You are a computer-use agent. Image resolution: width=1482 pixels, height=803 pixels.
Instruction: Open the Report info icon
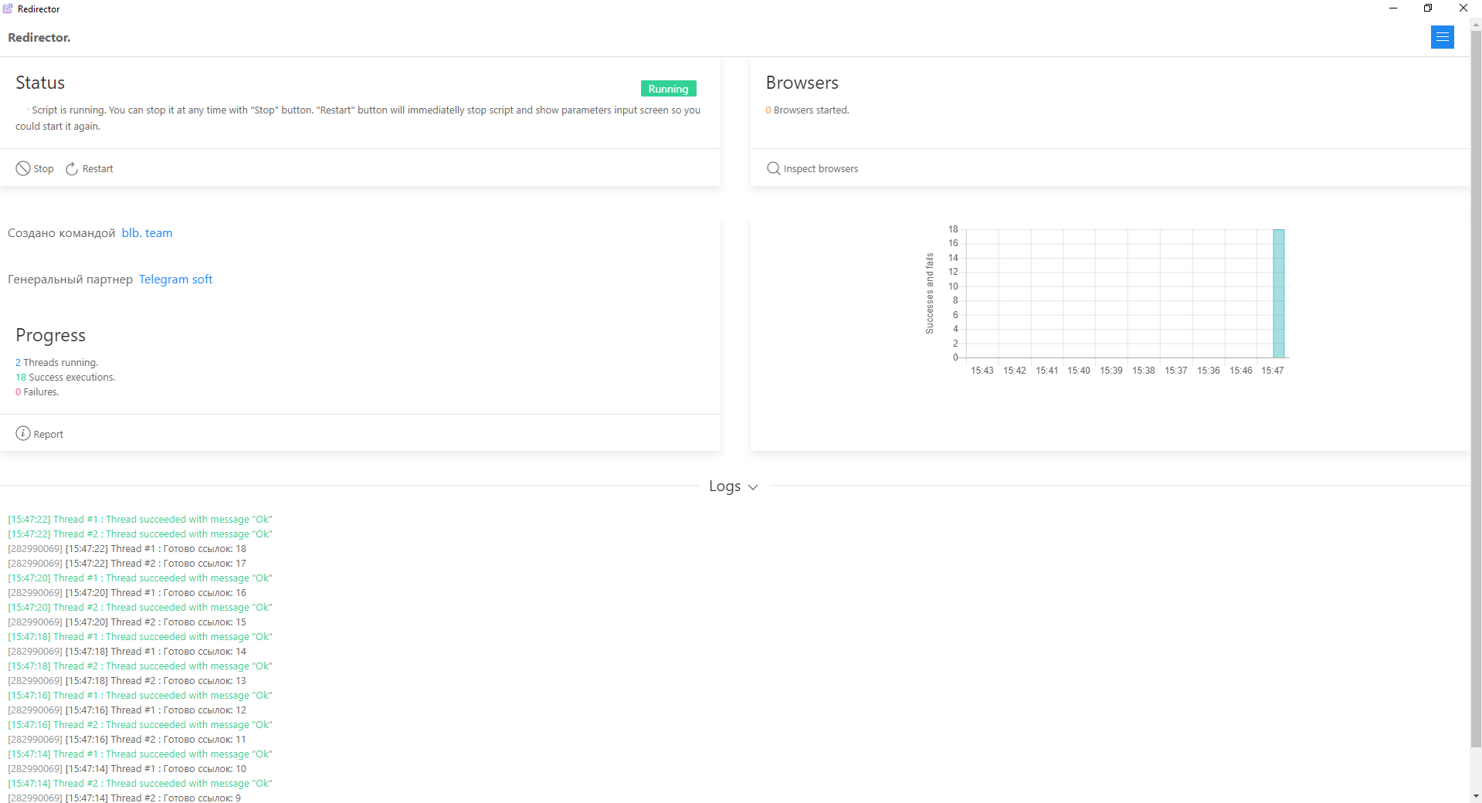(23, 434)
